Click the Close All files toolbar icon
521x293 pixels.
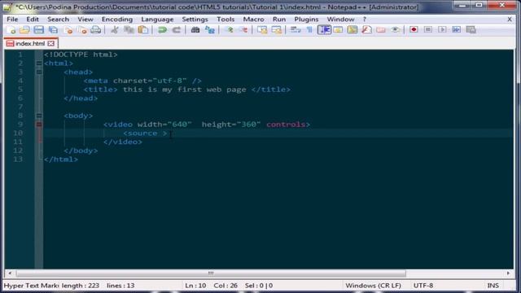click(x=81, y=30)
